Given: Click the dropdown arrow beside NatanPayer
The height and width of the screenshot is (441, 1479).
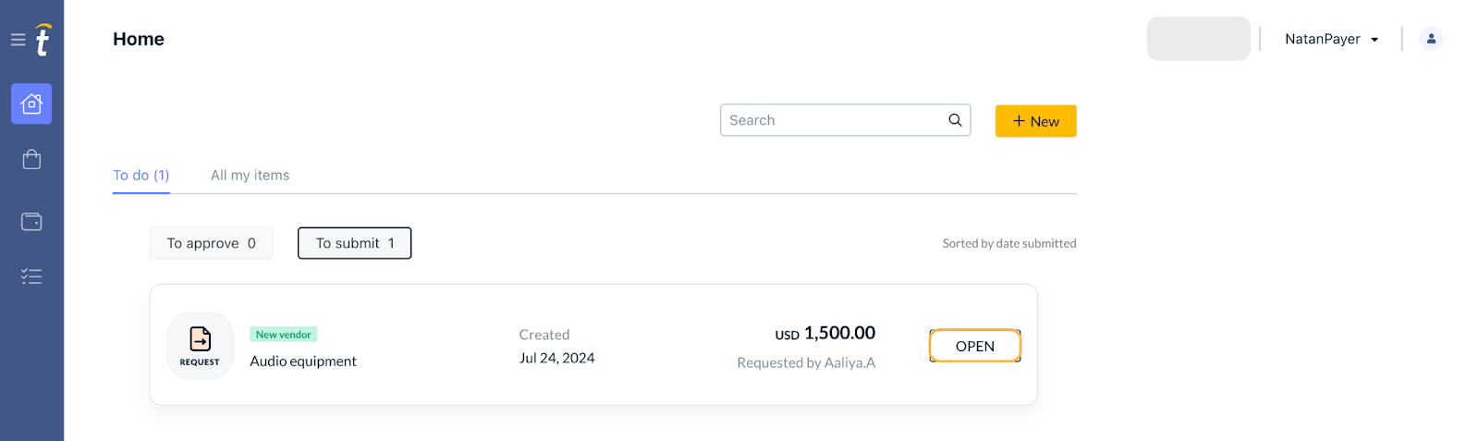Looking at the screenshot, I should tap(1375, 40).
